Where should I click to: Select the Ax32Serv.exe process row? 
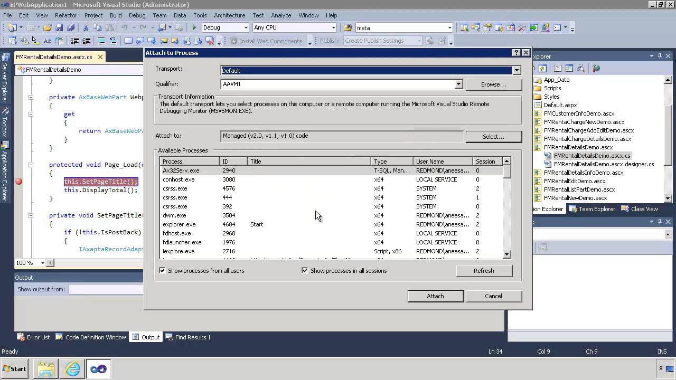point(331,170)
